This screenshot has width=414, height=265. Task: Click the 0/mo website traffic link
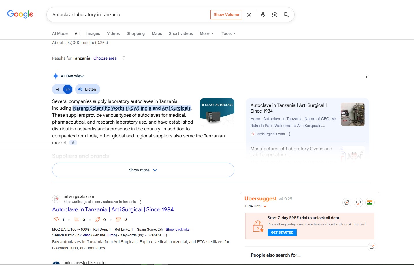112,235
